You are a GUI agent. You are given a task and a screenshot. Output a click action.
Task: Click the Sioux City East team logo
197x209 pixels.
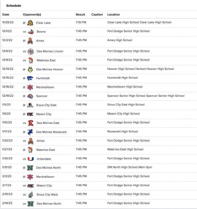coord(30,105)
